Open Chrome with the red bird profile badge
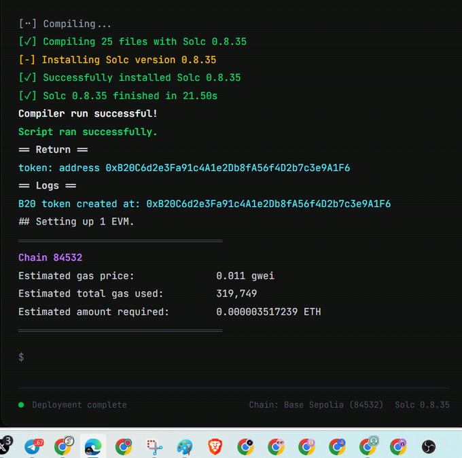This screenshot has height=458, width=462. pyautogui.click(x=338, y=446)
